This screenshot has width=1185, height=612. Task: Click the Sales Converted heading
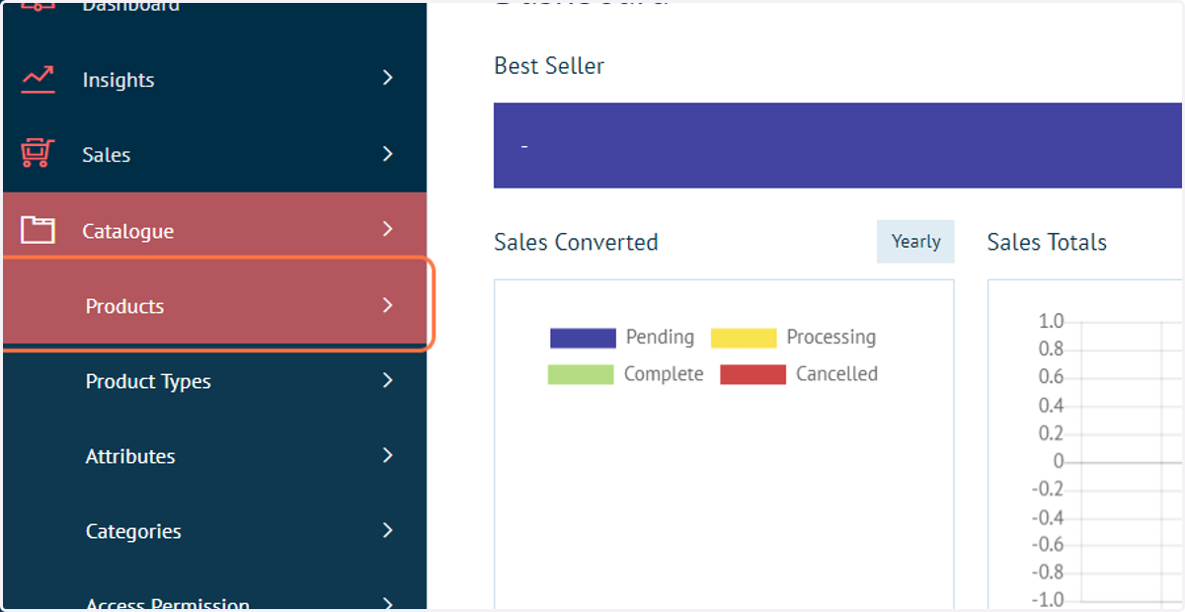[x=576, y=242]
